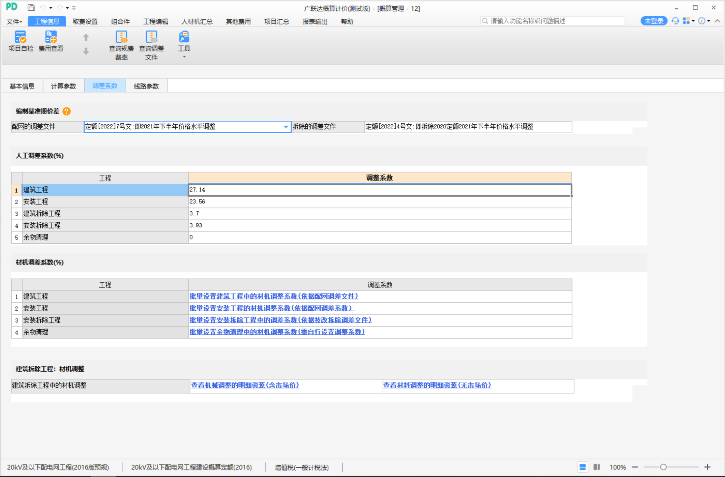Click the move up arrow icon
Image resolution: width=725 pixels, height=477 pixels.
(86, 37)
